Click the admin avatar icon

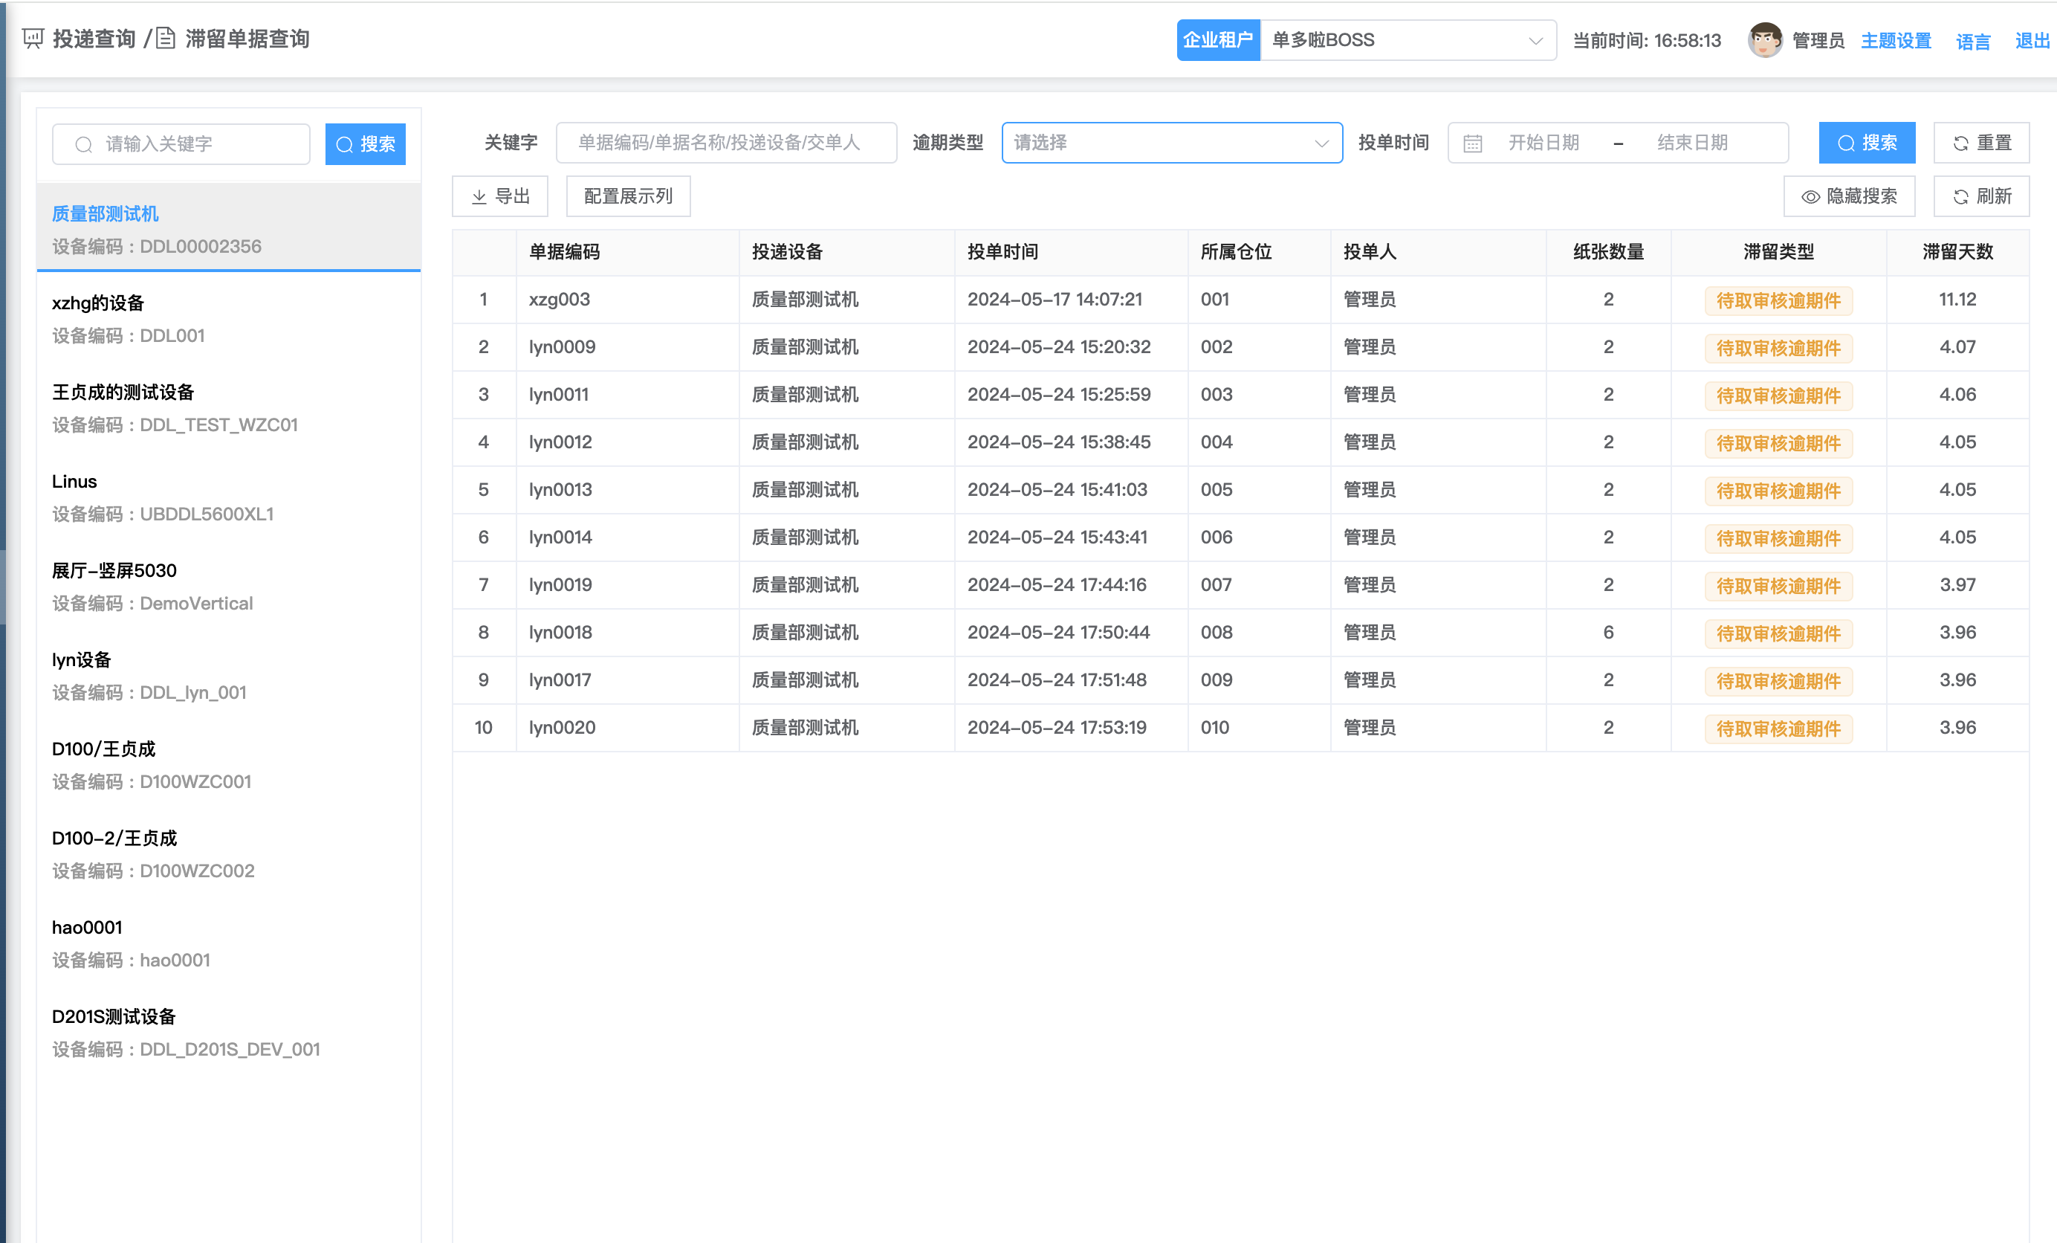[1764, 40]
